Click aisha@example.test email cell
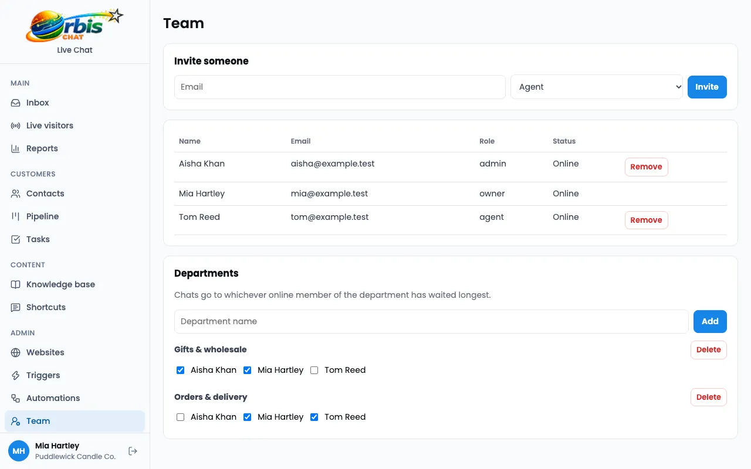The image size is (751, 469). point(333,164)
